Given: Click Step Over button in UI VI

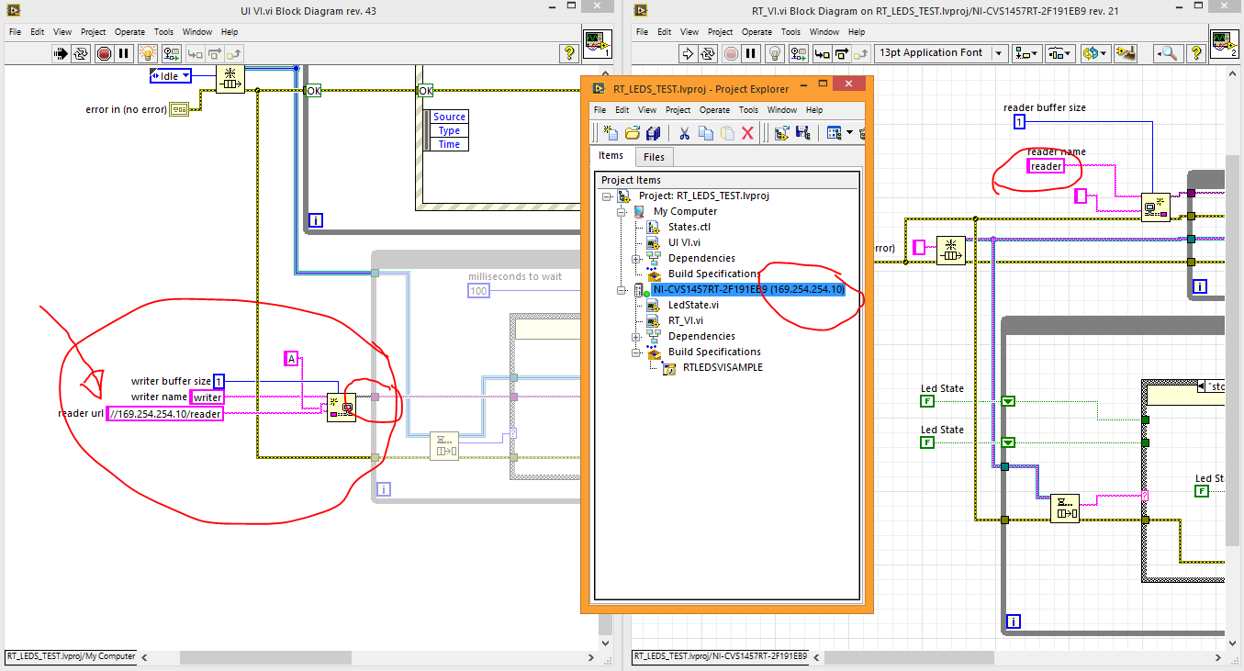Looking at the screenshot, I should tap(214, 53).
